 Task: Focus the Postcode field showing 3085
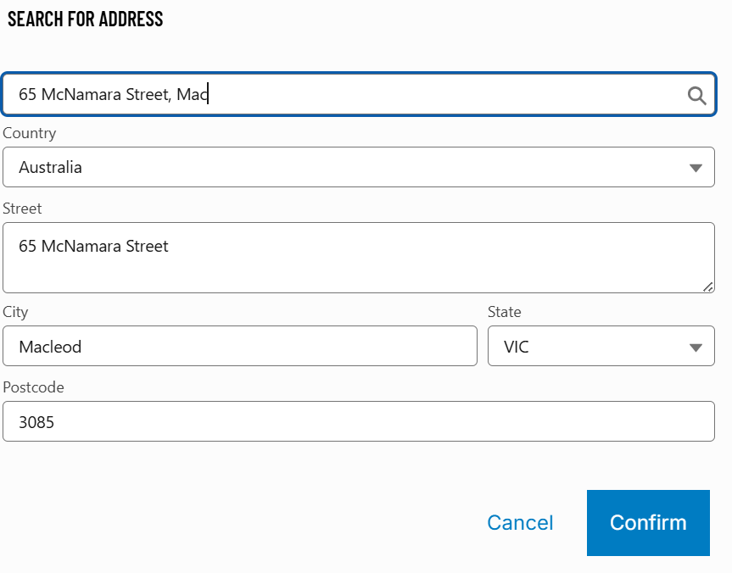click(358, 421)
